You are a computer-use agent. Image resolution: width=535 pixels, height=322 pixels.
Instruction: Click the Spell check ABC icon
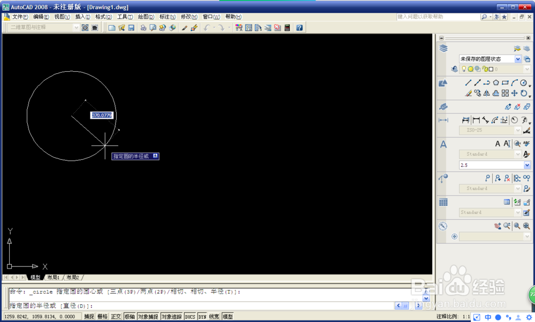point(526,143)
